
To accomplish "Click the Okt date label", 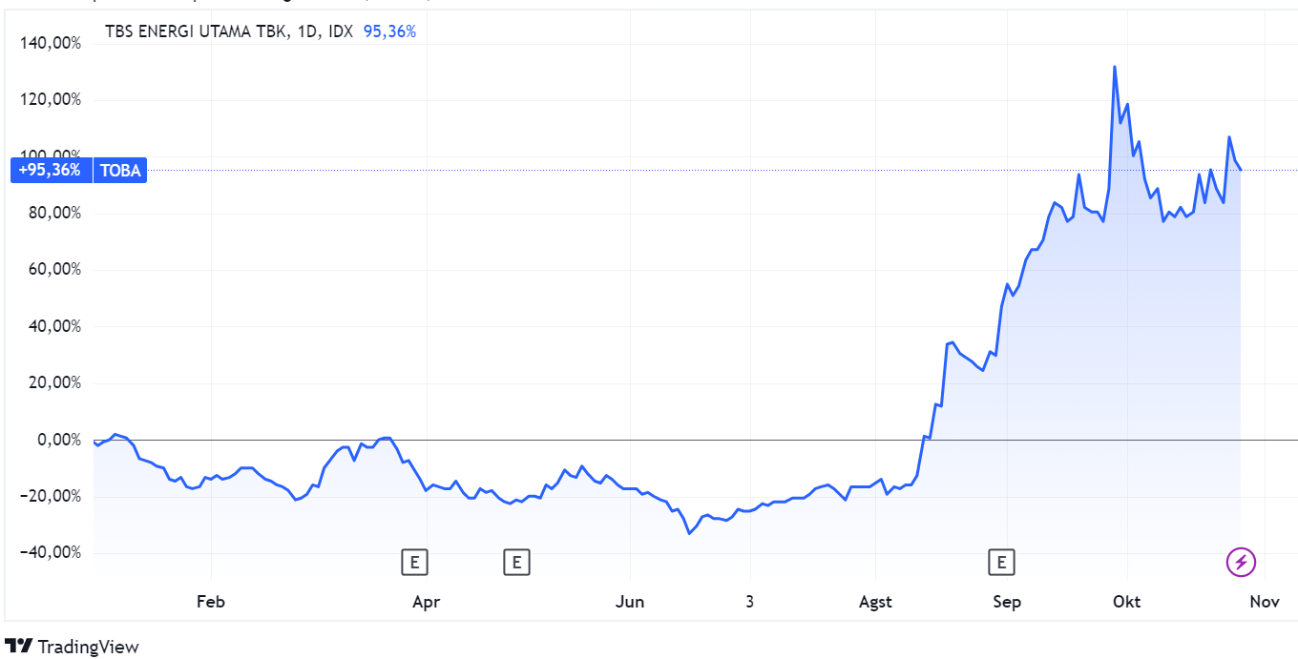I will [x=1127, y=602].
